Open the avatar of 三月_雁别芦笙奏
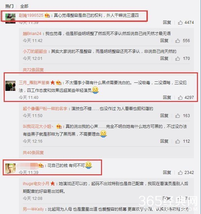 click(10, 86)
